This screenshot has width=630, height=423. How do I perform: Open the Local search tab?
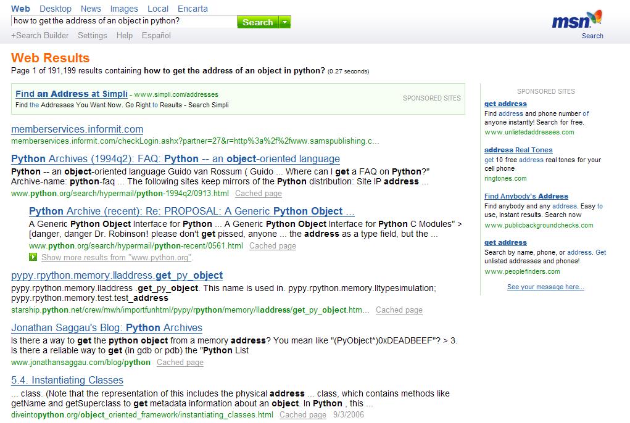(x=158, y=9)
